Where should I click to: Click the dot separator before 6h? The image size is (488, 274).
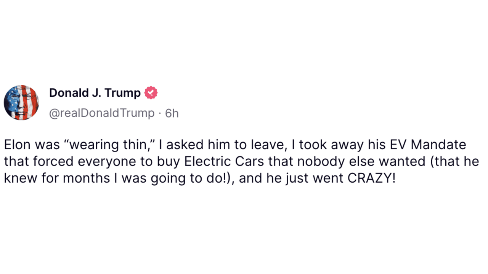tap(160, 113)
